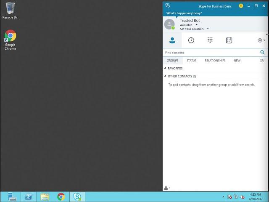Click the Skype taskbar button
The image size is (269, 202).
(77, 197)
